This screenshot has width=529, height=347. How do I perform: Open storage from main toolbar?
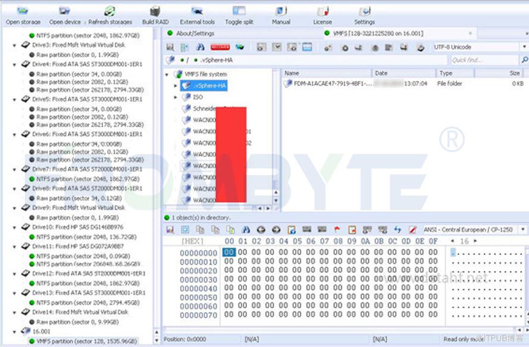point(23,16)
